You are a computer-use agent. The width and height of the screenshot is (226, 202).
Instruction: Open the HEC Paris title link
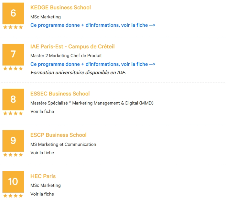pos(43,176)
